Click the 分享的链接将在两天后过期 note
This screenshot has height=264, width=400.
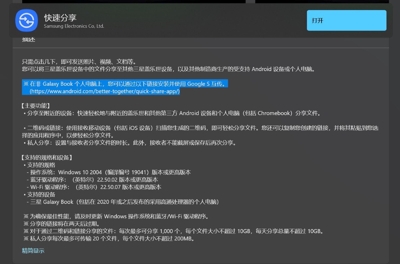[x=62, y=224]
